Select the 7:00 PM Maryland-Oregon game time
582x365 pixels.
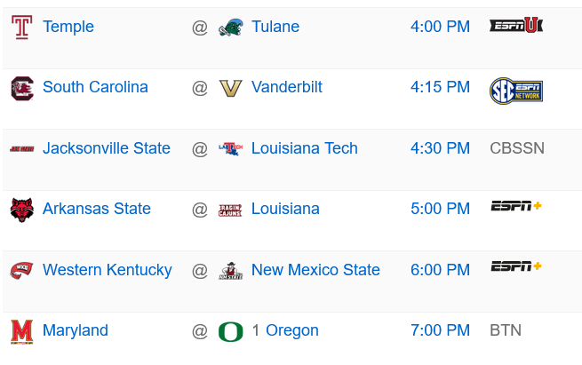440,330
